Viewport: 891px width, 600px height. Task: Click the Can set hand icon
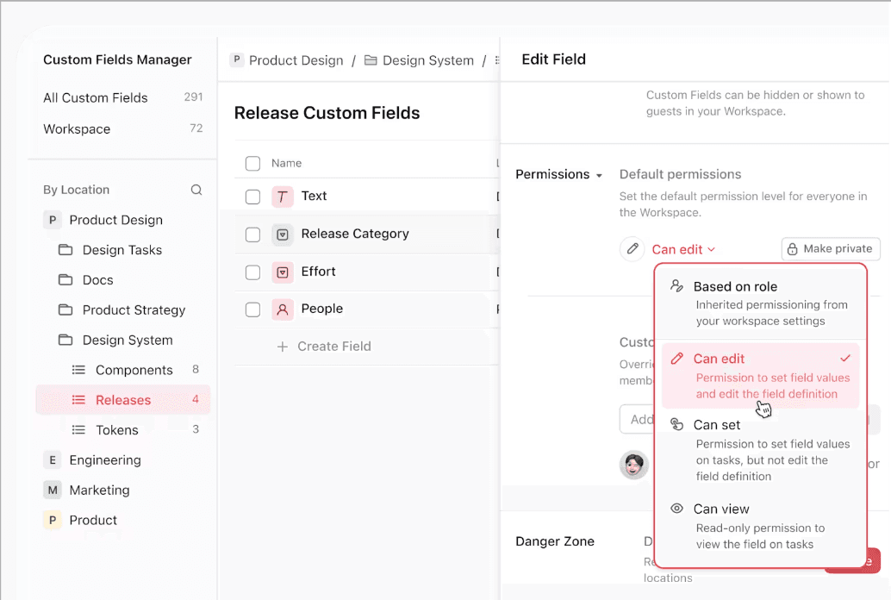(x=676, y=424)
